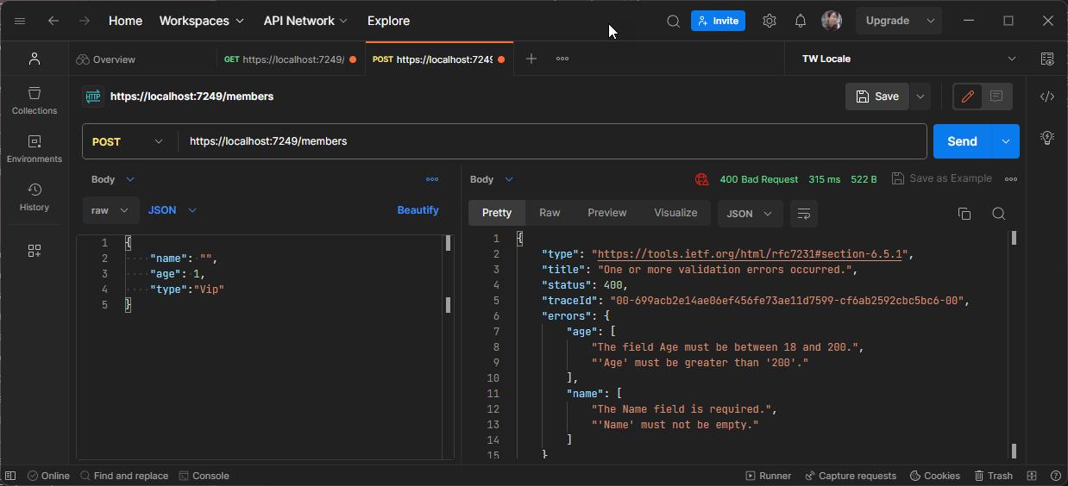Open the environment quick look icon
The image size is (1068, 486).
(1047, 59)
